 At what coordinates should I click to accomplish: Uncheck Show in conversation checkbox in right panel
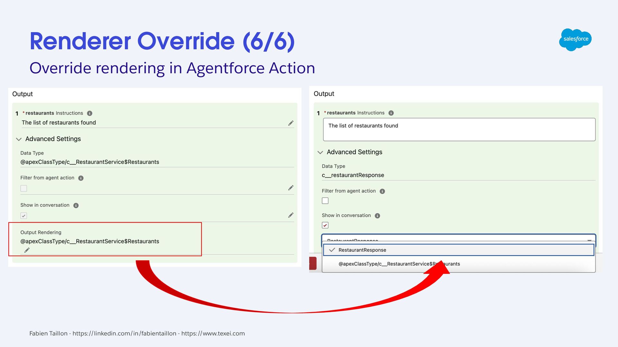tap(325, 225)
